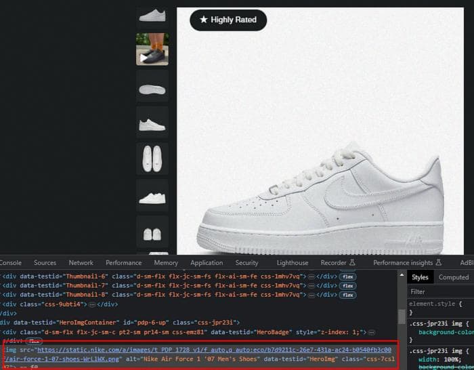Open the Lighthouse tab
Viewport: 474px width, 370px height.
pyautogui.click(x=293, y=263)
